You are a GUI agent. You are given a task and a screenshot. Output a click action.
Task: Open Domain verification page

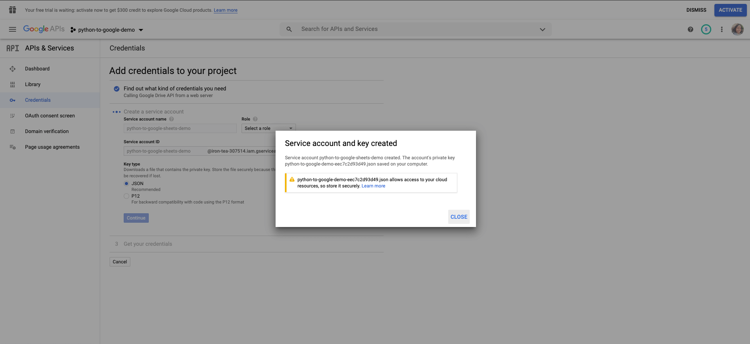(47, 131)
